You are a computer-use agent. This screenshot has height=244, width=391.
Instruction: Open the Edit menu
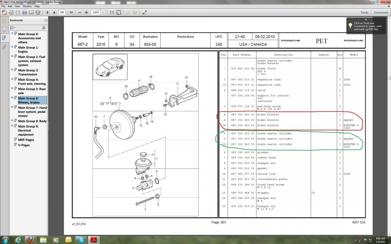pyautogui.click(x=10, y=6)
